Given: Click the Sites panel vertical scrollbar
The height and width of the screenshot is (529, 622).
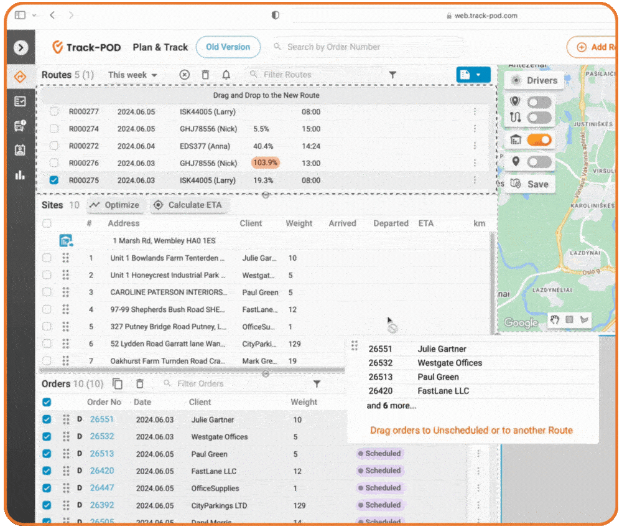Looking at the screenshot, I should 493,280.
